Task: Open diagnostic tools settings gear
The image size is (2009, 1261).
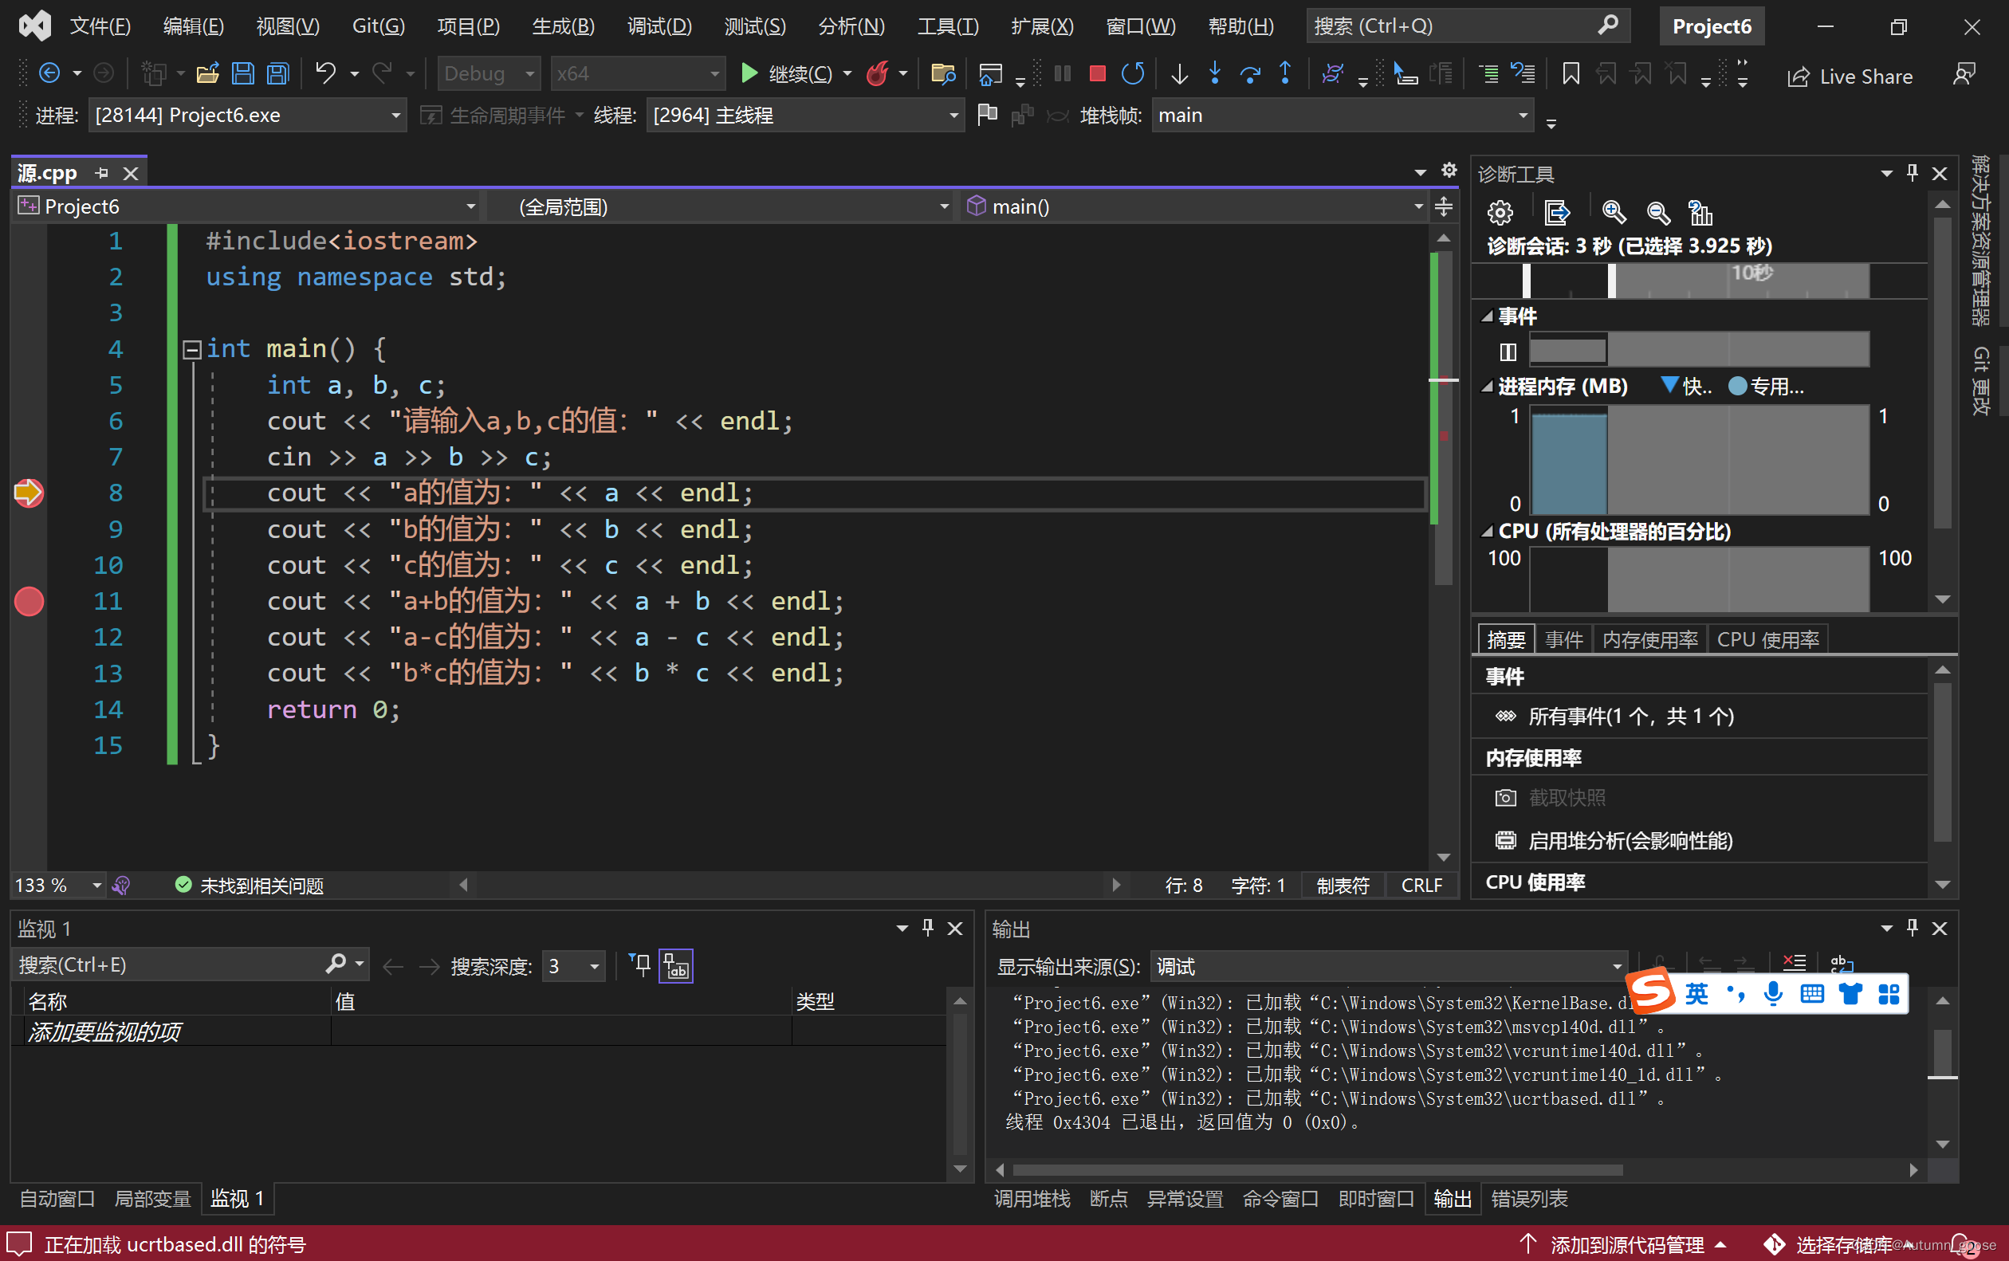Action: [x=1500, y=213]
